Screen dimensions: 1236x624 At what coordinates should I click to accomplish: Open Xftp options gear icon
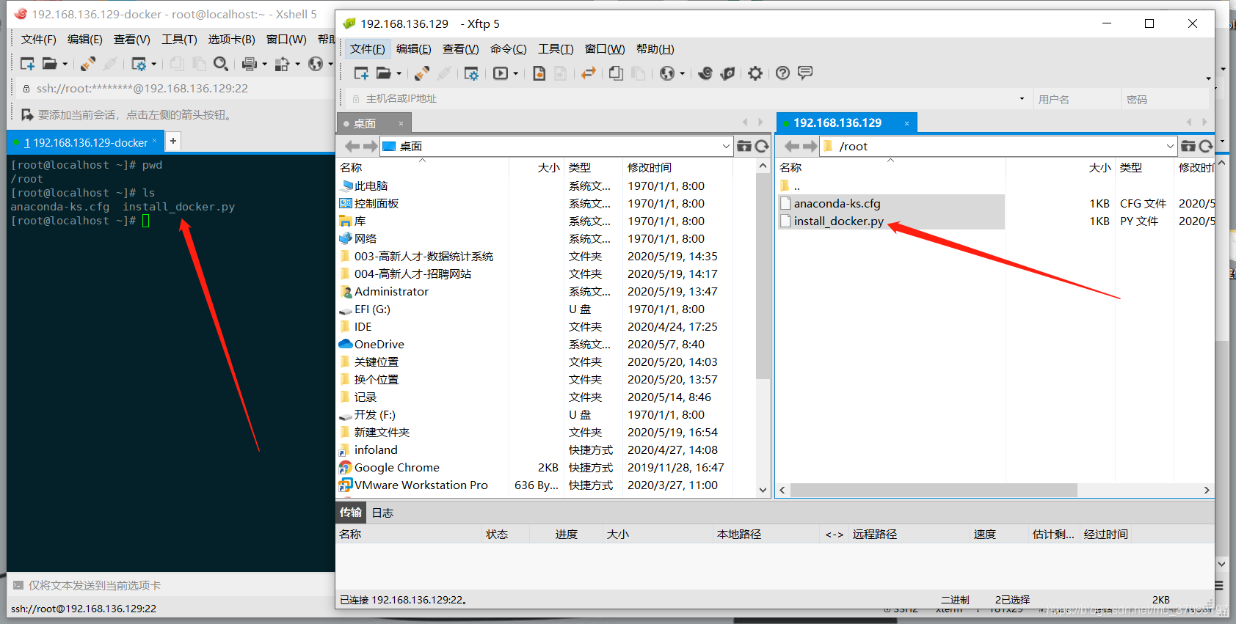pyautogui.click(x=755, y=73)
